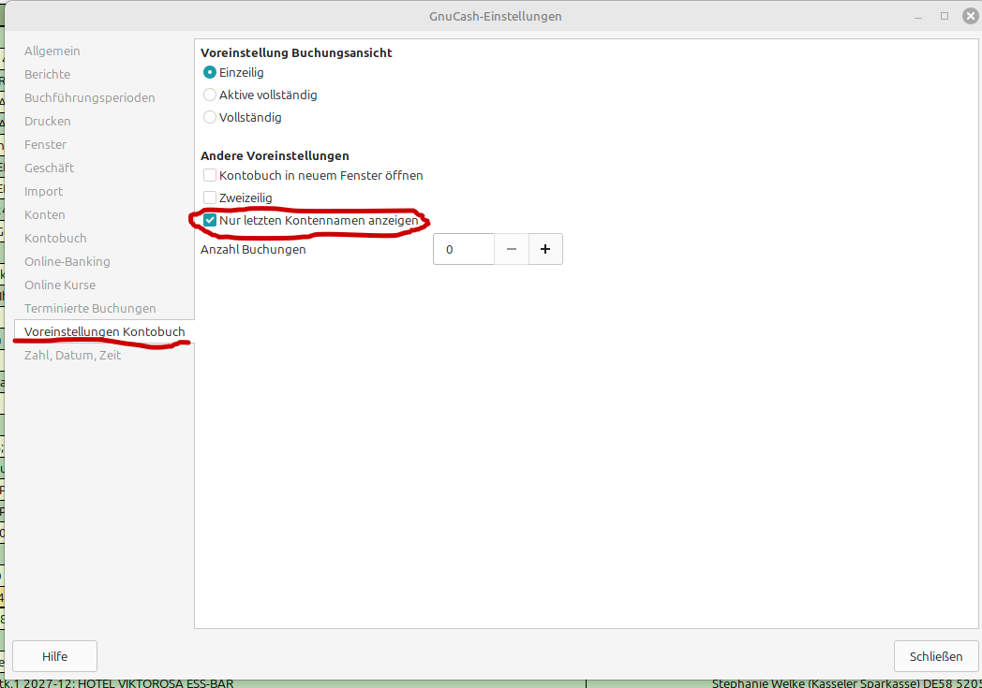This screenshot has width=982, height=688.
Task: Click the Voreinstellung Buchungsansicht heading
Action: coord(296,53)
